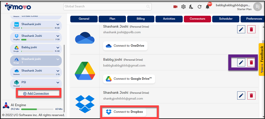
Task: Click Dropbox icon in sidebar
Action: (17, 36)
